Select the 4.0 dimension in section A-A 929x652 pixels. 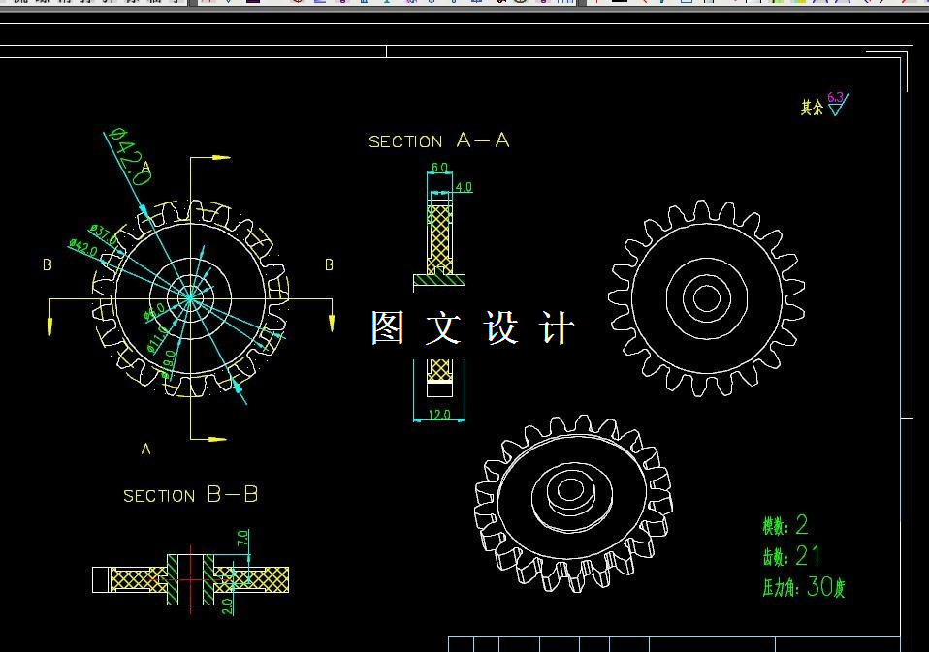464,187
